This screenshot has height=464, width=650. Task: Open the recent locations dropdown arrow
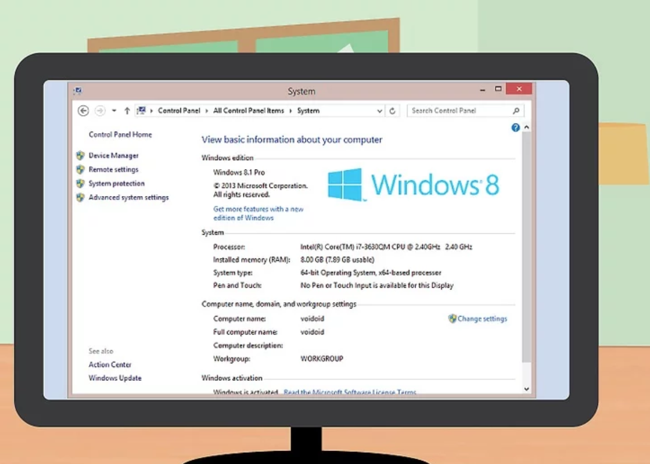coord(114,111)
